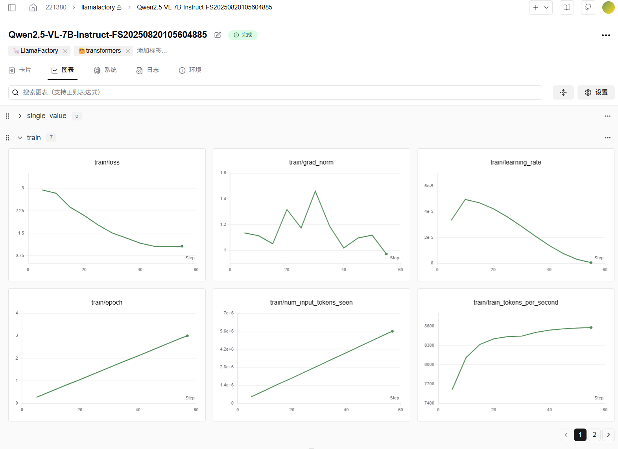618x449 pixels.
Task: Click the search charts input field
Action: click(x=275, y=92)
